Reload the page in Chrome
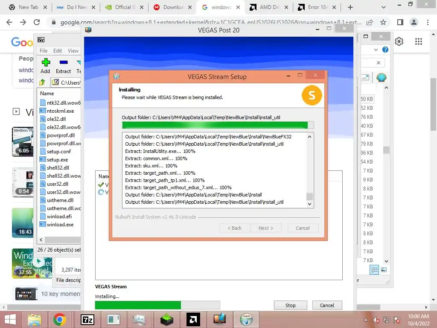 pyautogui.click(x=37, y=22)
